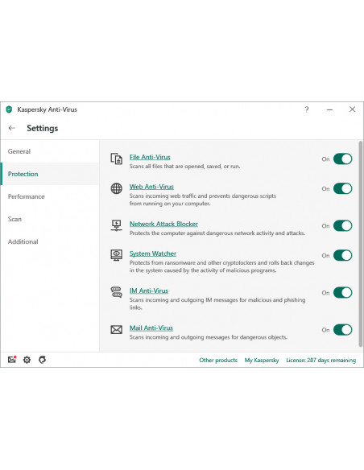364x470 pixels.
Task: Click the vertical scrollbar in settings list
Action: click(x=361, y=244)
